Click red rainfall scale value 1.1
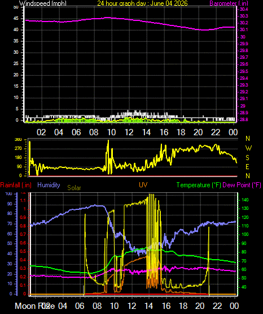This screenshot has height=314, width=263. coord(23,200)
